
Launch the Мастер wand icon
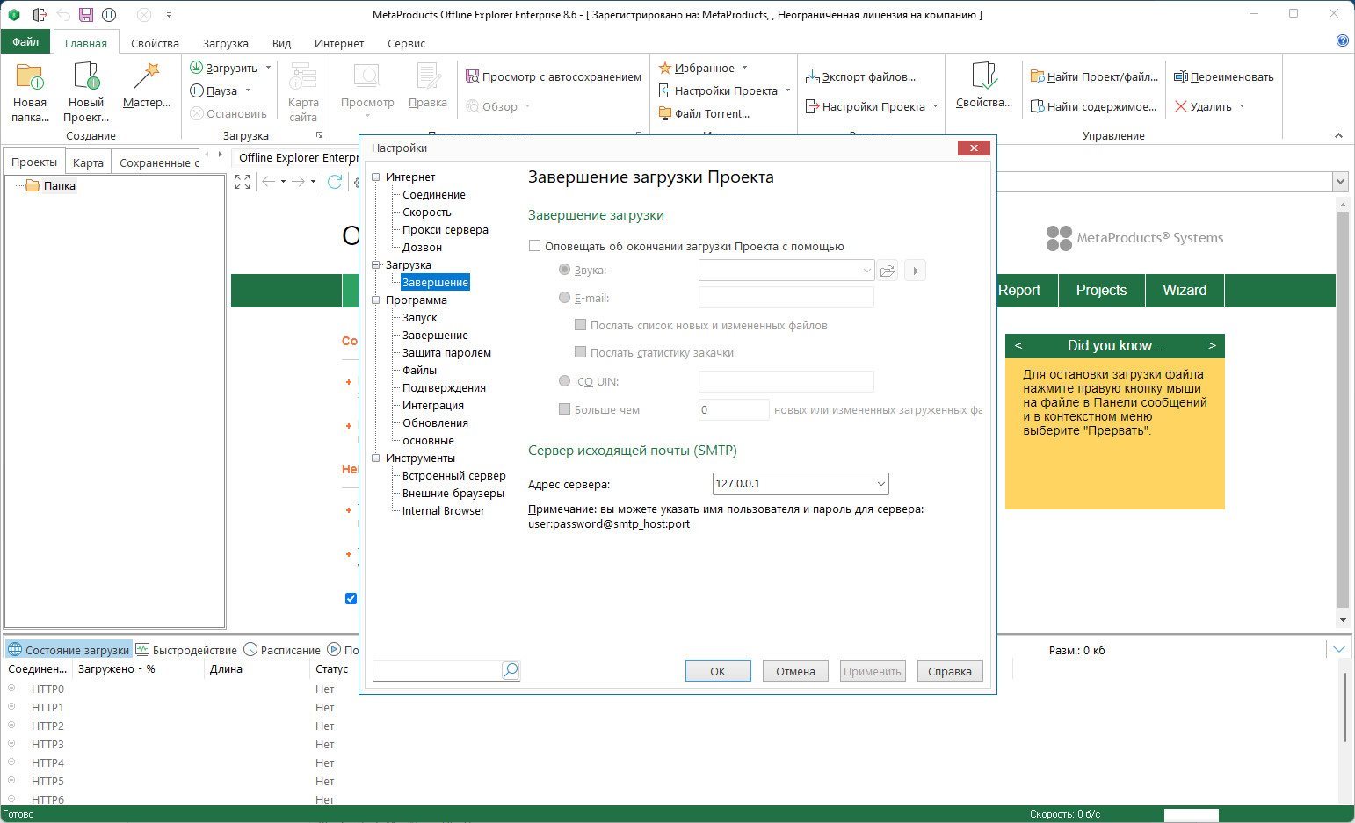tap(146, 77)
